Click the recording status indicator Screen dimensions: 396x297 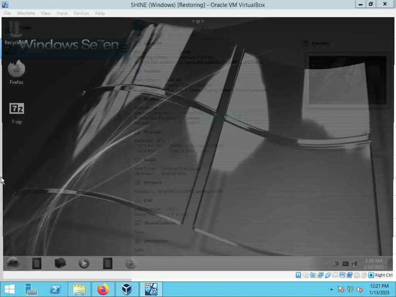[x=350, y=275]
